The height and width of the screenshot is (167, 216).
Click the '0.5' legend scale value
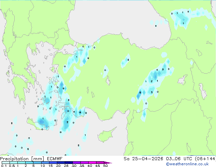pos(12,166)
